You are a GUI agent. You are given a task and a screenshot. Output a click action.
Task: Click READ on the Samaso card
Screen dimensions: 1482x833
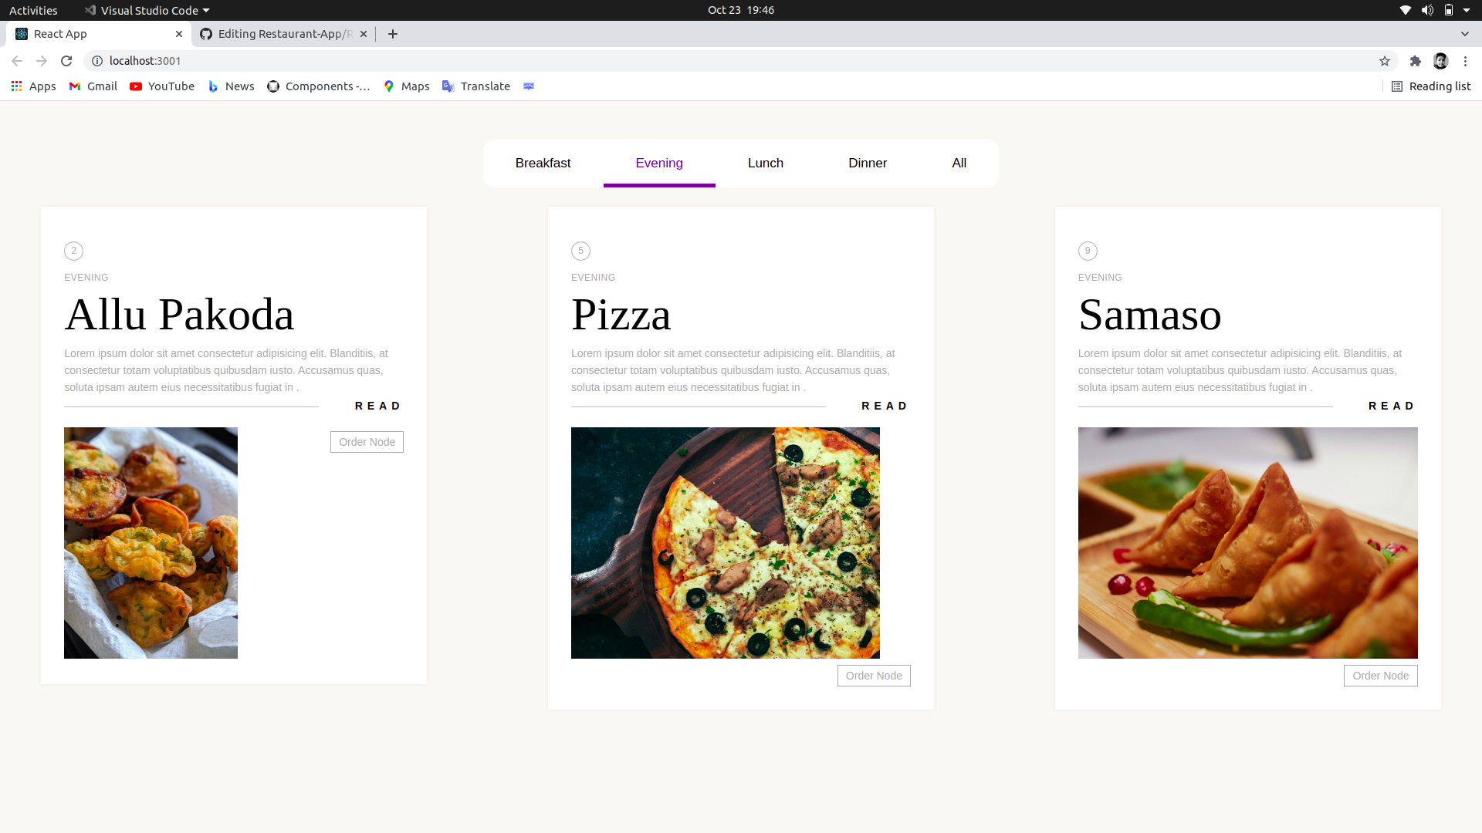tap(1391, 405)
